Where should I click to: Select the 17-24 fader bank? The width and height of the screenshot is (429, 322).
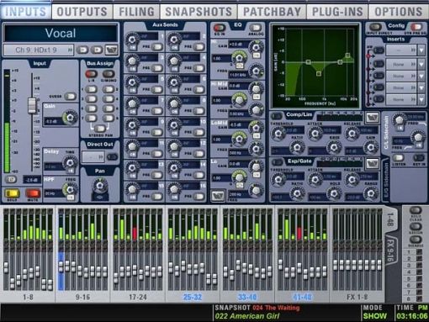(138, 297)
